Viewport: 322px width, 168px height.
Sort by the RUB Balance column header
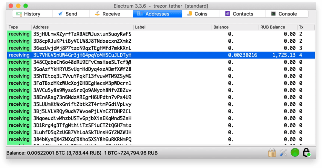point(278,27)
